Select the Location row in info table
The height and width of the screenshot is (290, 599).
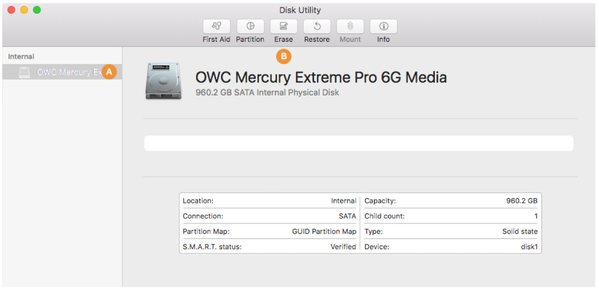click(x=269, y=201)
